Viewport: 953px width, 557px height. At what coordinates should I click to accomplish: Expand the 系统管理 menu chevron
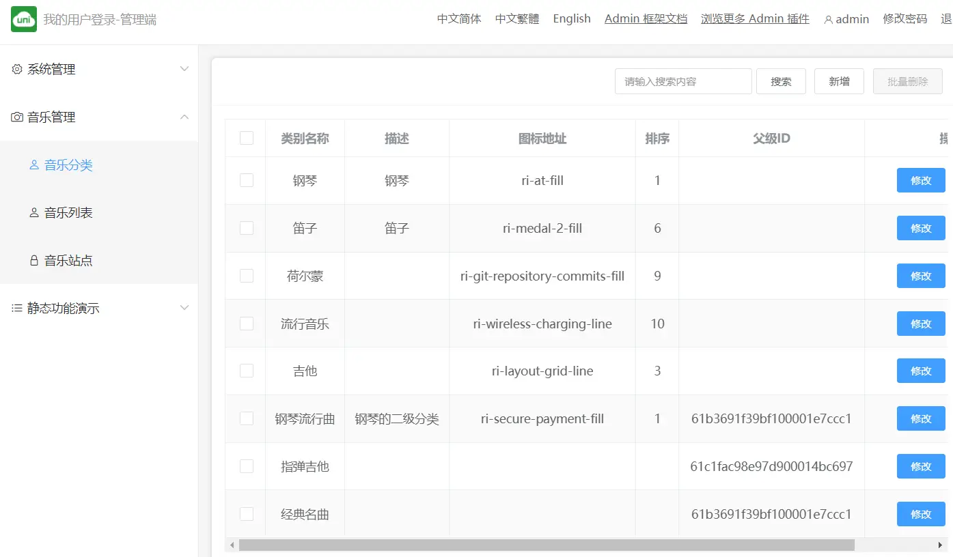[184, 69]
